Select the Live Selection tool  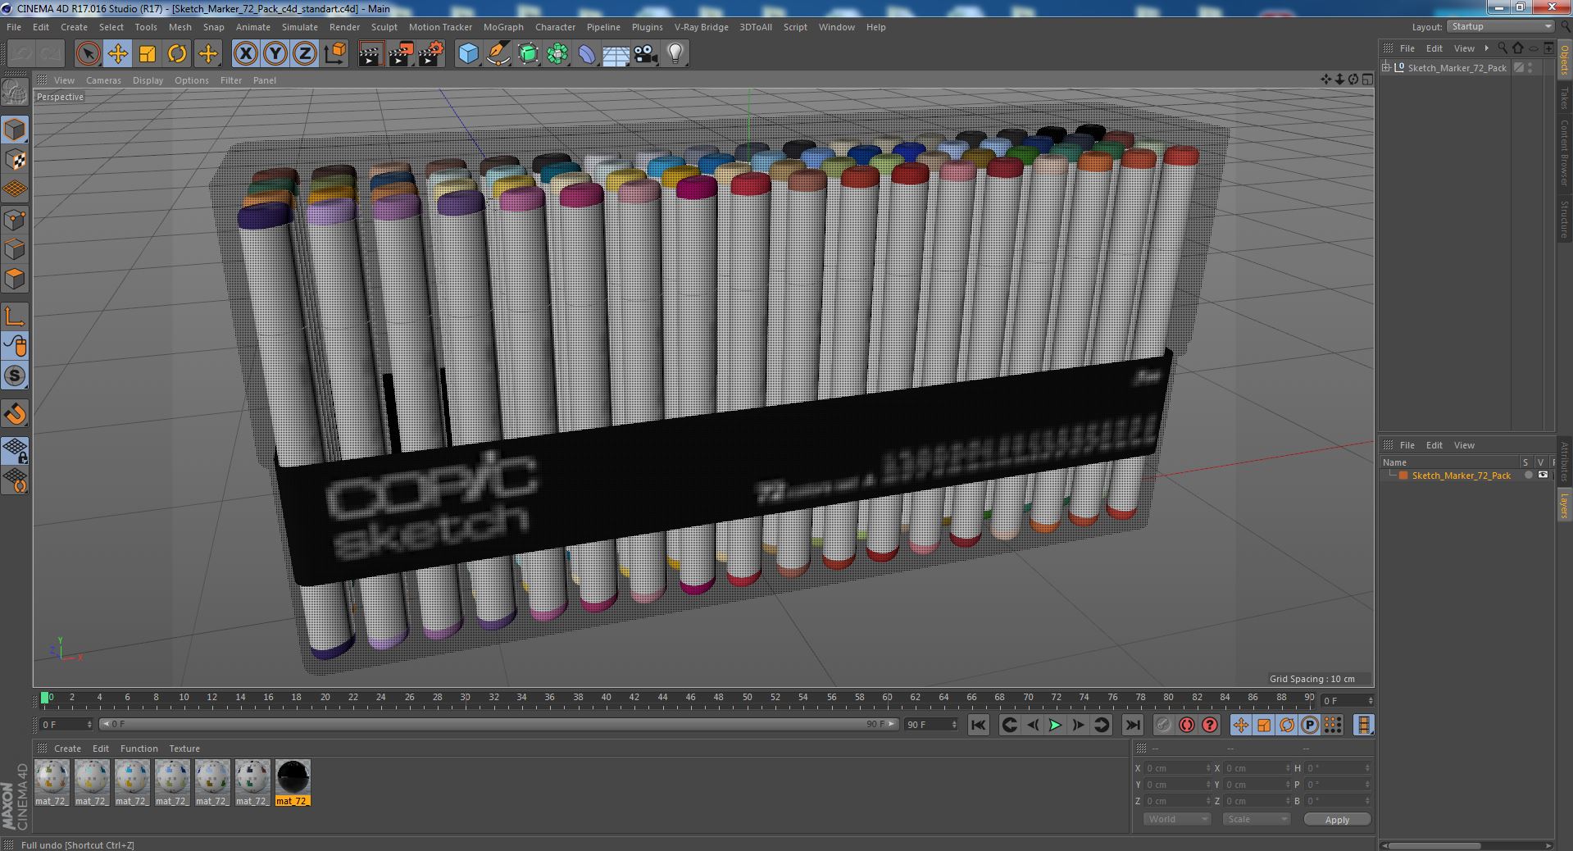88,54
